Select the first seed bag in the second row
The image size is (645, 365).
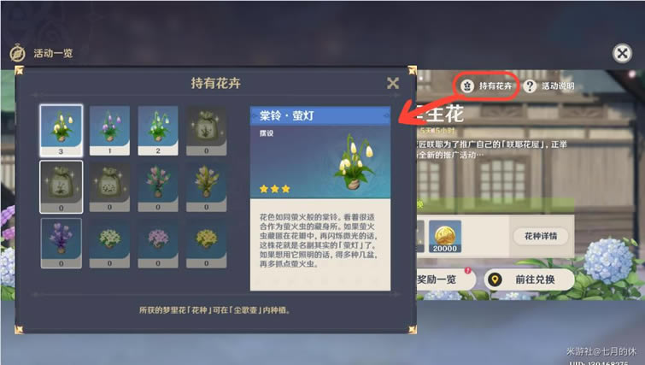click(x=62, y=187)
